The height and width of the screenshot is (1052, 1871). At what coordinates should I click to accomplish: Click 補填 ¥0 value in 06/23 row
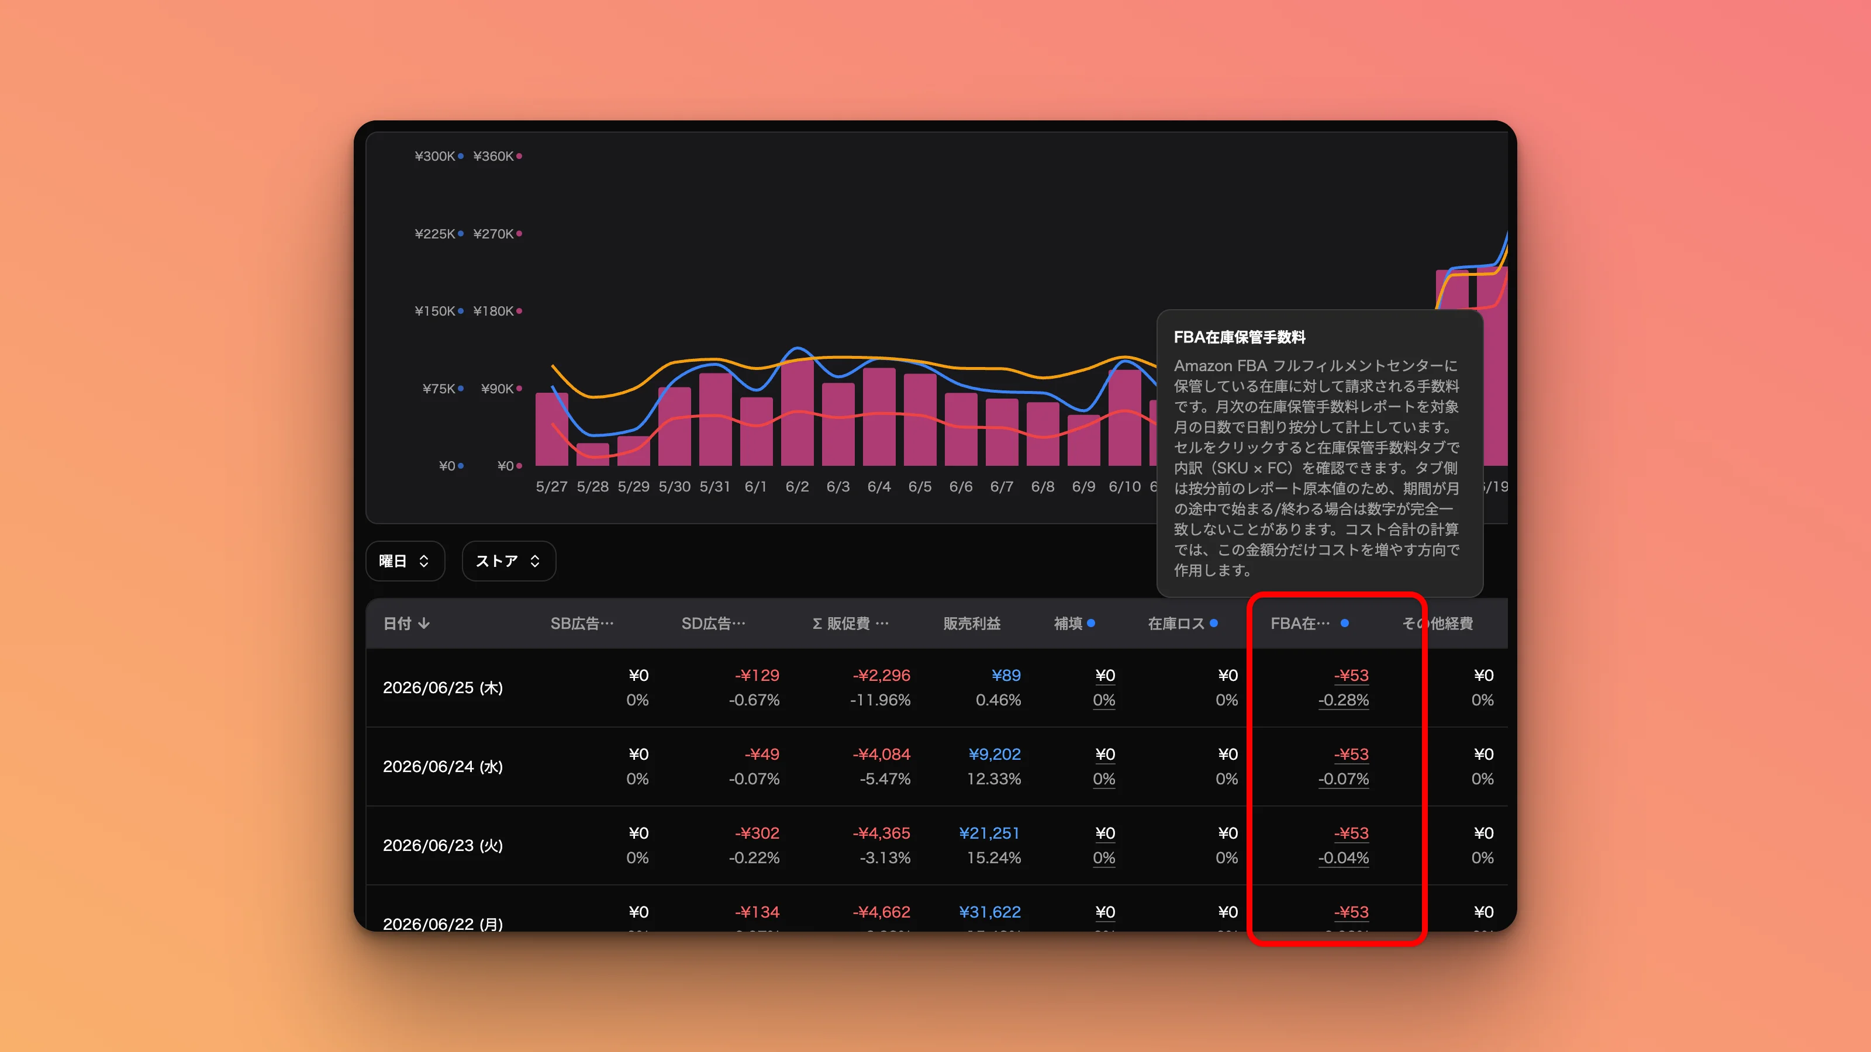click(x=1104, y=833)
